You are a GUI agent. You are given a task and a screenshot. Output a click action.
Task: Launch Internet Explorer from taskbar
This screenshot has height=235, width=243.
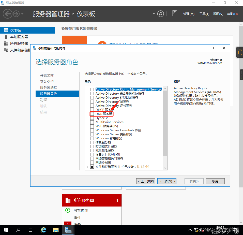(43, 230)
